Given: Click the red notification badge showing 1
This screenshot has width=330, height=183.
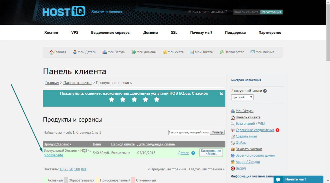Looking at the screenshot, I should 277,130.
